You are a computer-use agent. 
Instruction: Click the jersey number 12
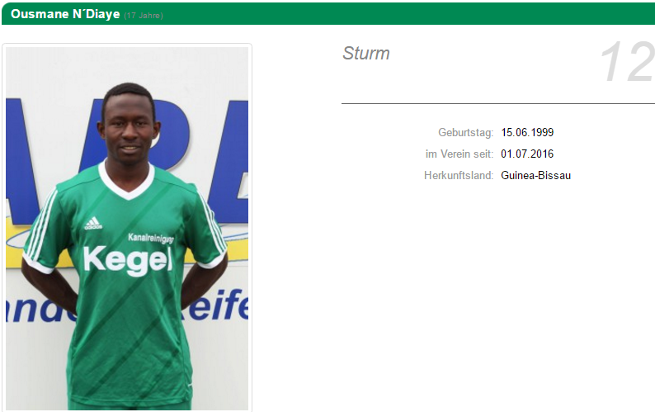click(627, 62)
